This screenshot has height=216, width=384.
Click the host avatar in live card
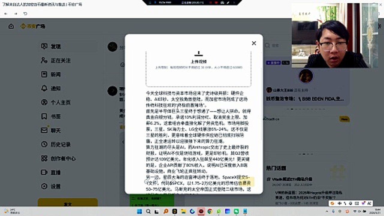coord(306,76)
